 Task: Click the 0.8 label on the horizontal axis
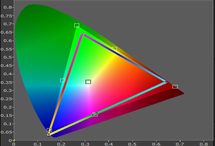click(203, 144)
